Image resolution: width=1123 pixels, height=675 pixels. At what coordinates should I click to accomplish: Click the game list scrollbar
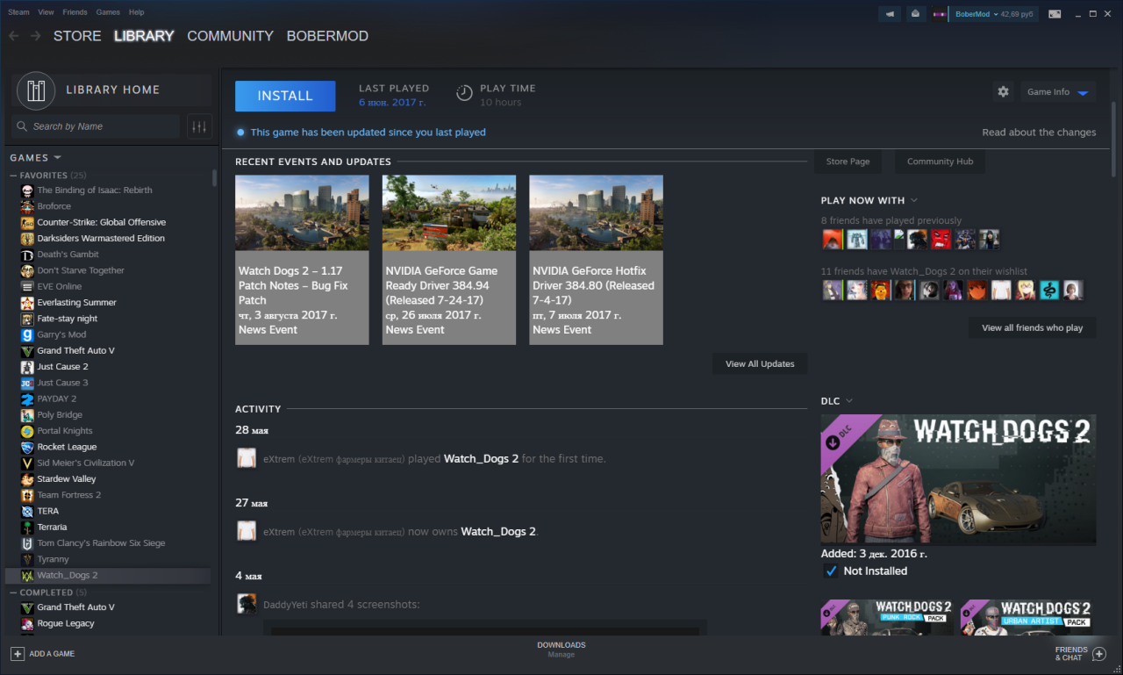click(x=214, y=177)
